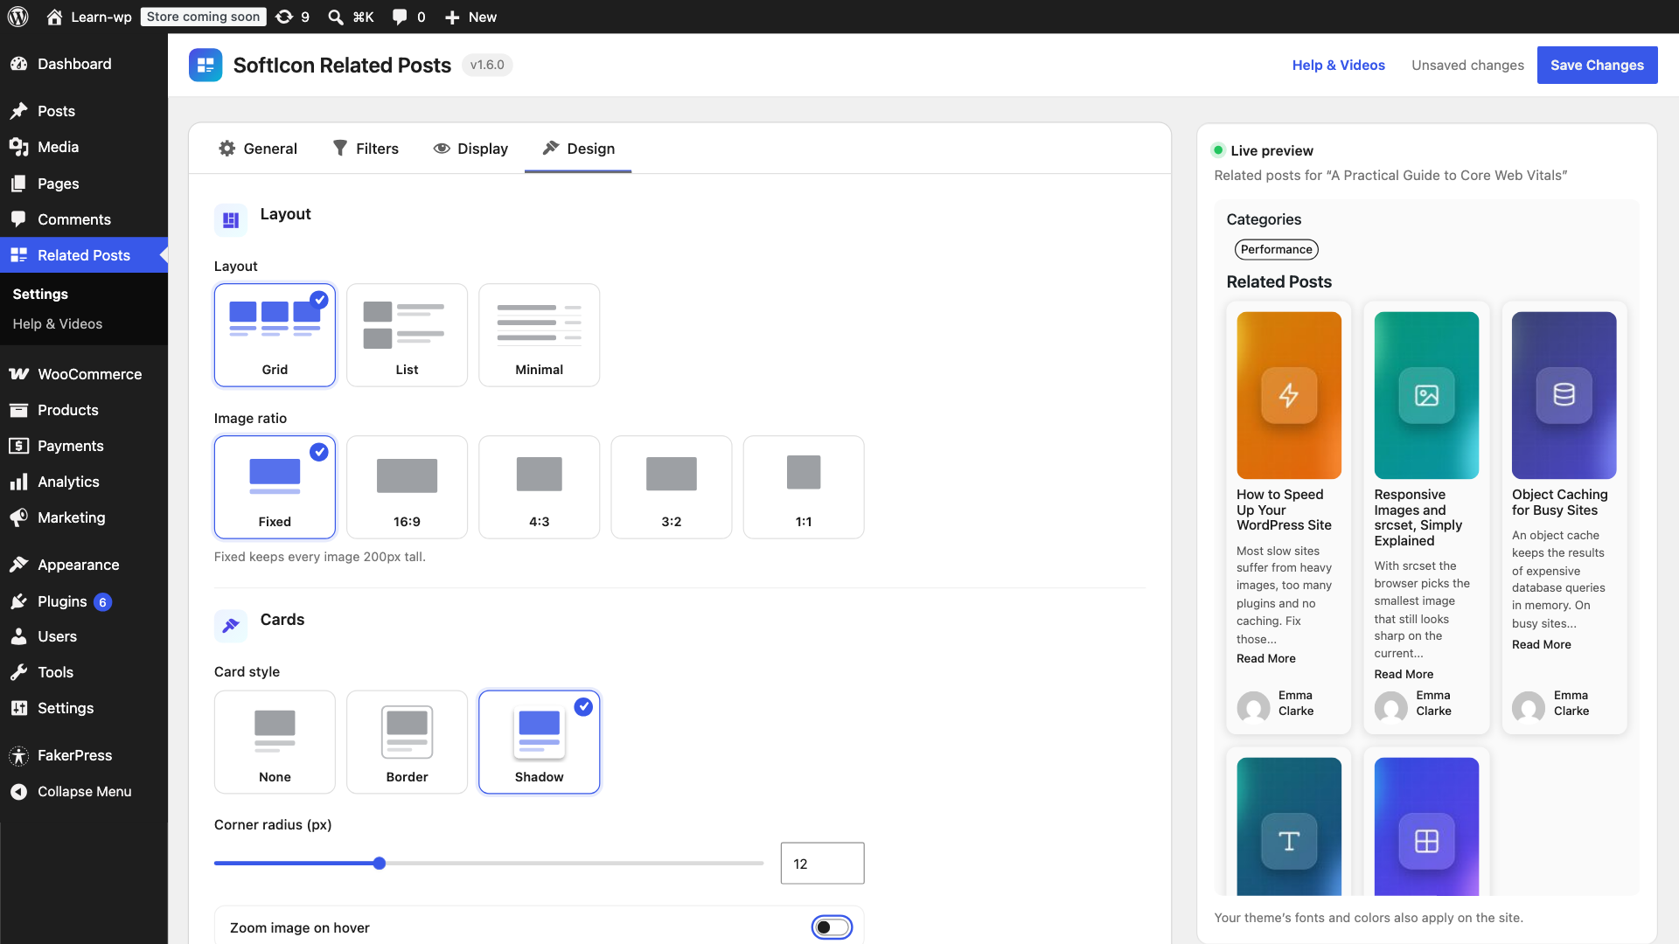
Task: Choose the 1:1 image ratio
Action: (804, 487)
